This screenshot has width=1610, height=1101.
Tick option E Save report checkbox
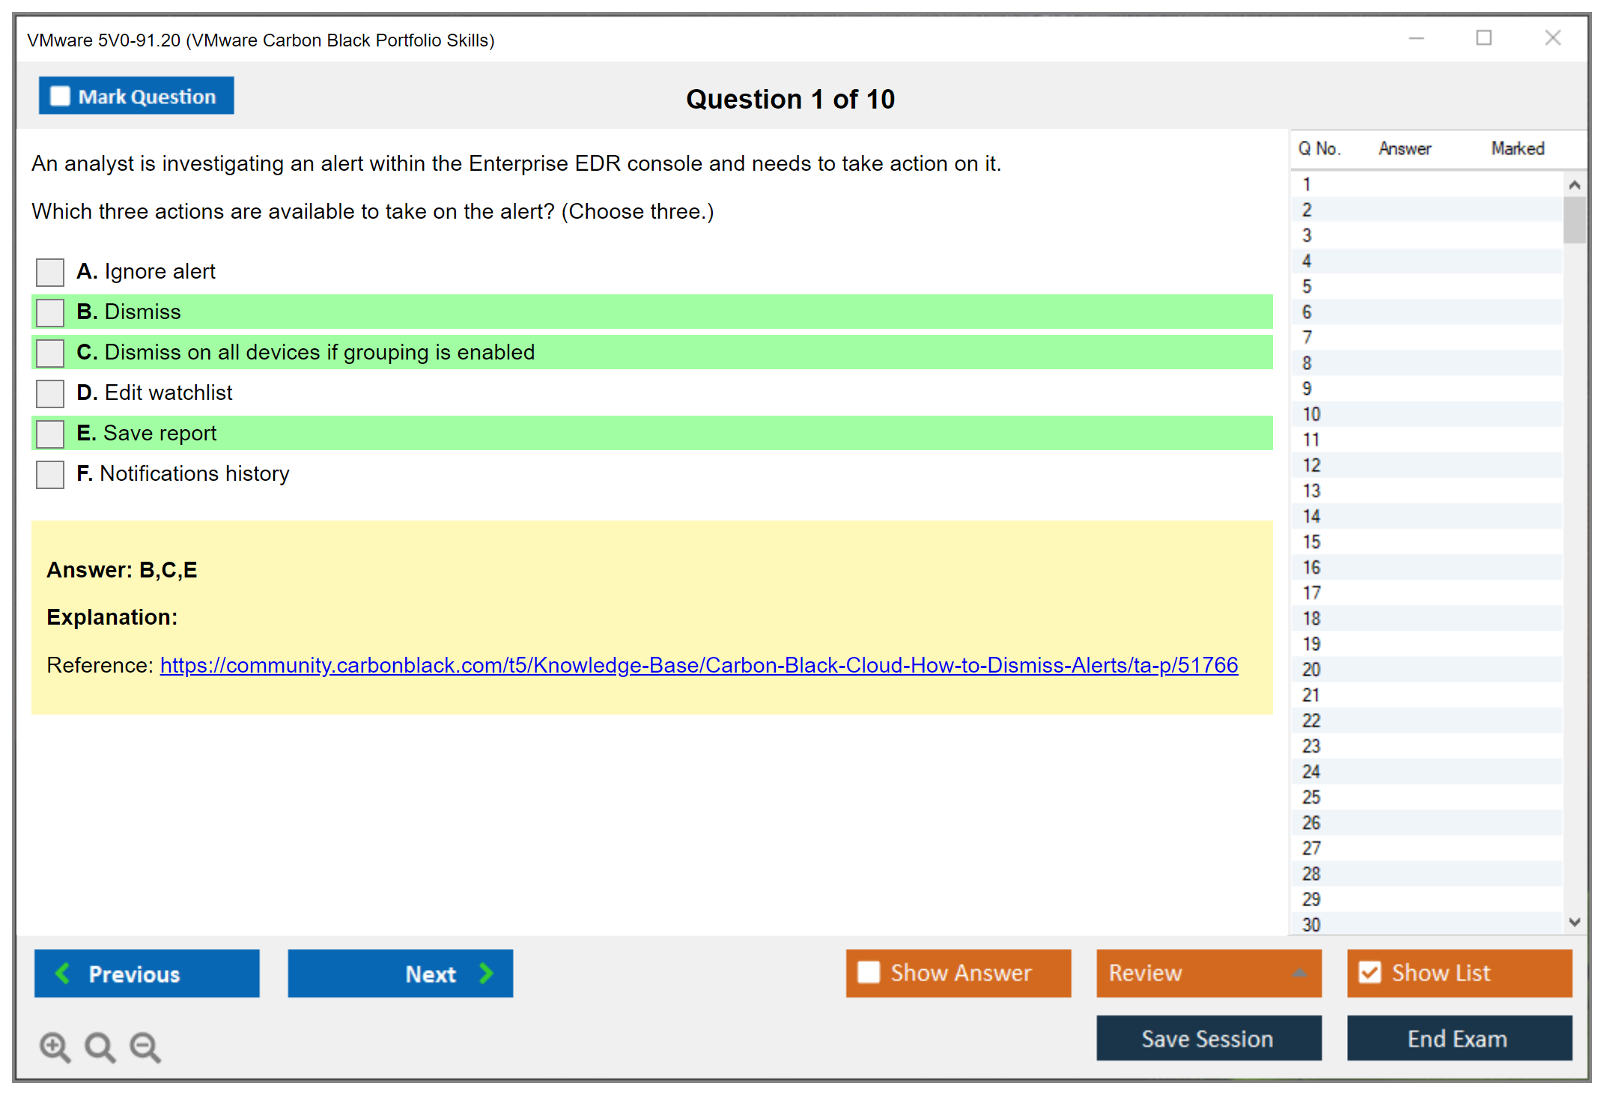(x=50, y=434)
